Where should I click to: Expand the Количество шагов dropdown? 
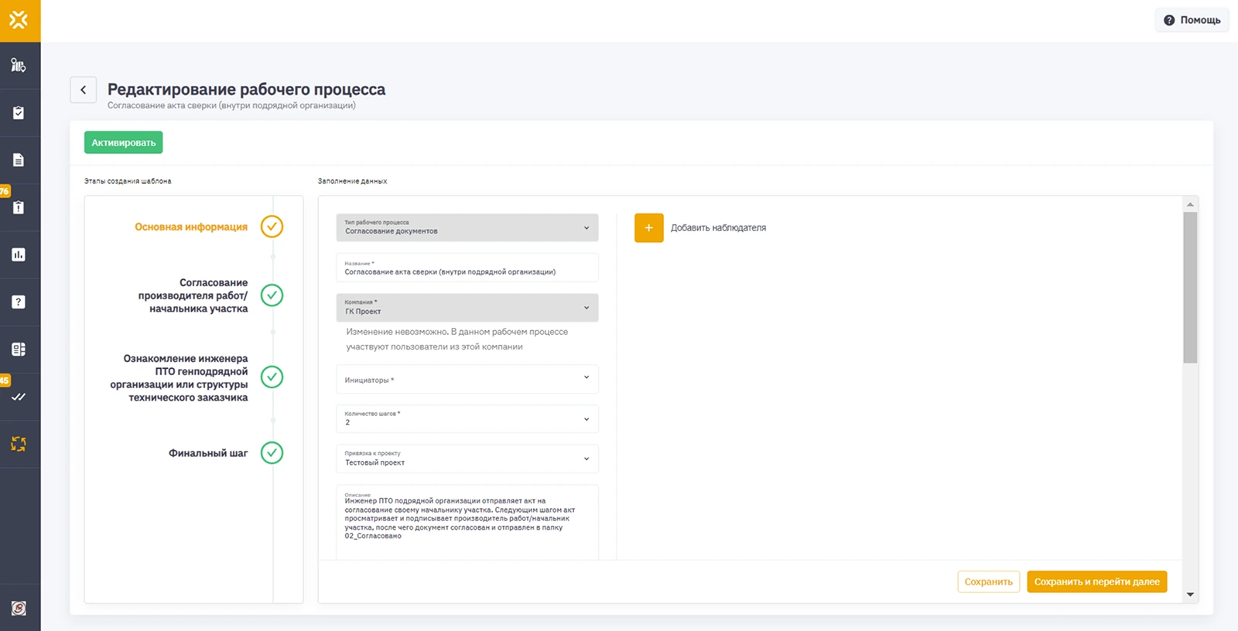(x=467, y=419)
